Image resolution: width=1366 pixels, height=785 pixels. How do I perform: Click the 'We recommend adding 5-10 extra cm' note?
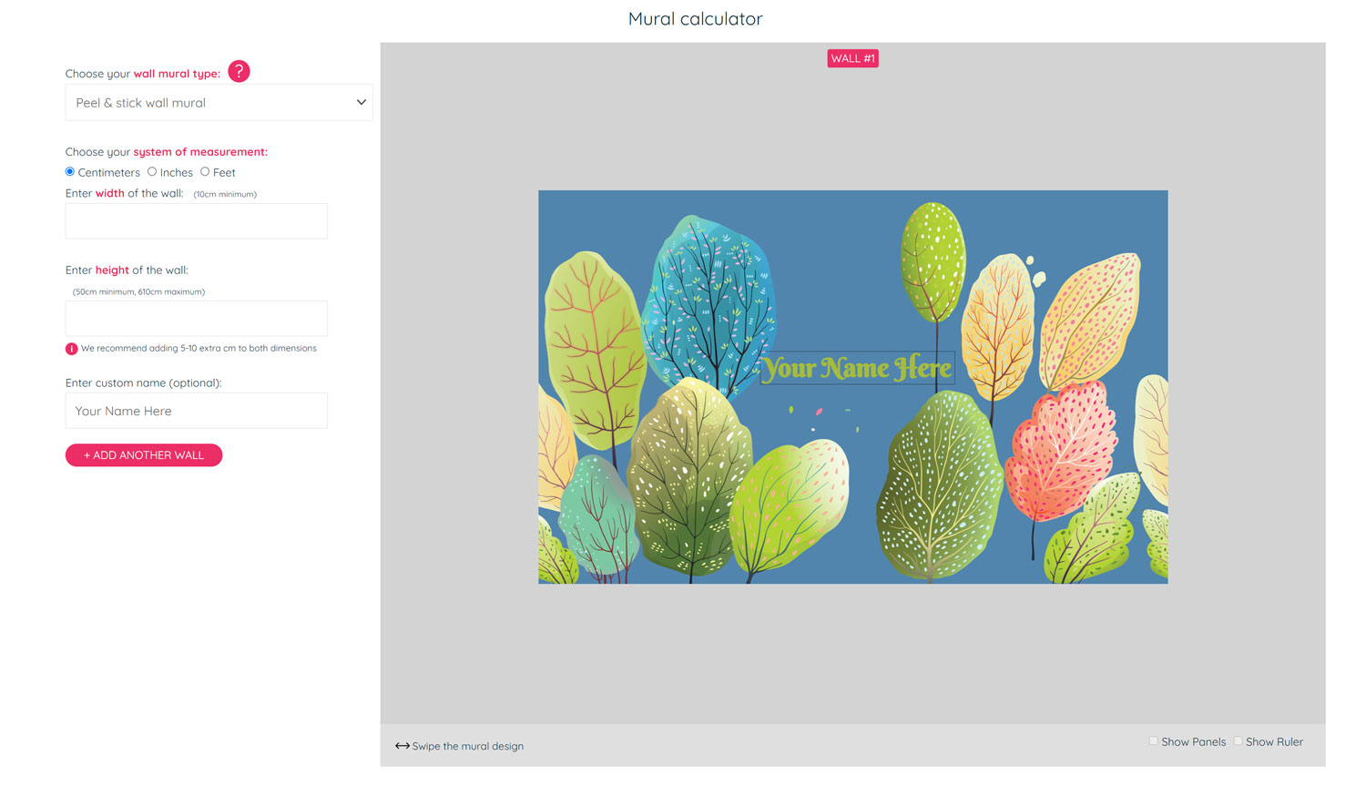click(x=199, y=349)
